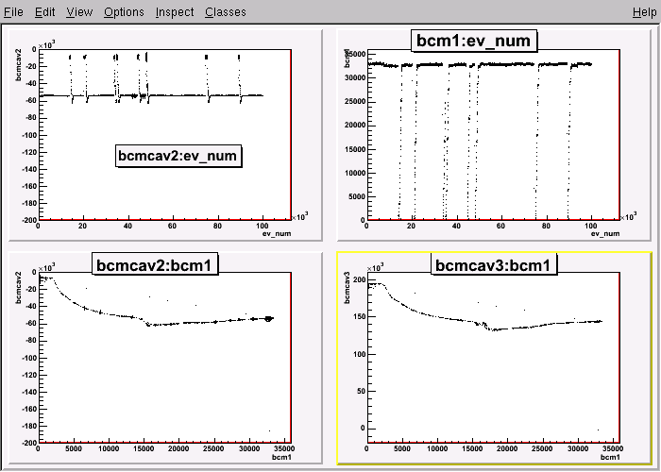Click the 60 x-axis tick in bcm1:ev_num plot
The width and height of the screenshot is (661, 472).
(500, 226)
